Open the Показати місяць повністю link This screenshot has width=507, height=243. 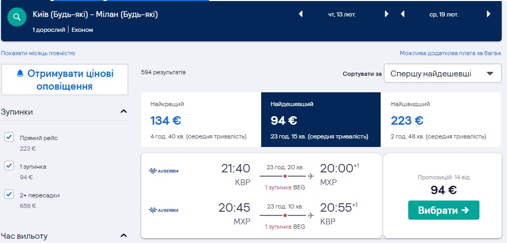(x=38, y=53)
